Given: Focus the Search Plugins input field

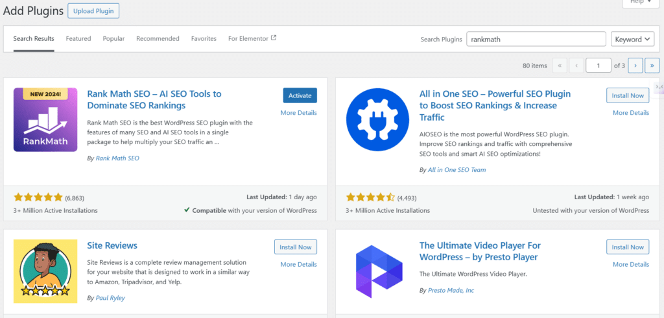Looking at the screenshot, I should tap(536, 39).
